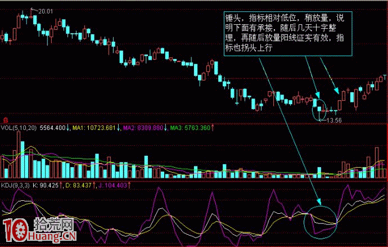Image resolution: width=388 pixels, height=247 pixels.
Task: Click the up arrow after K: 90.425
Action: point(61,185)
